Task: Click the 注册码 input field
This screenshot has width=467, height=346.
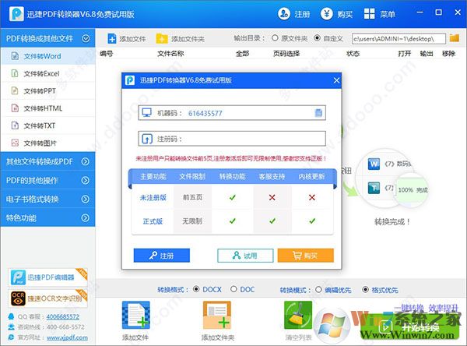Action: [232, 139]
